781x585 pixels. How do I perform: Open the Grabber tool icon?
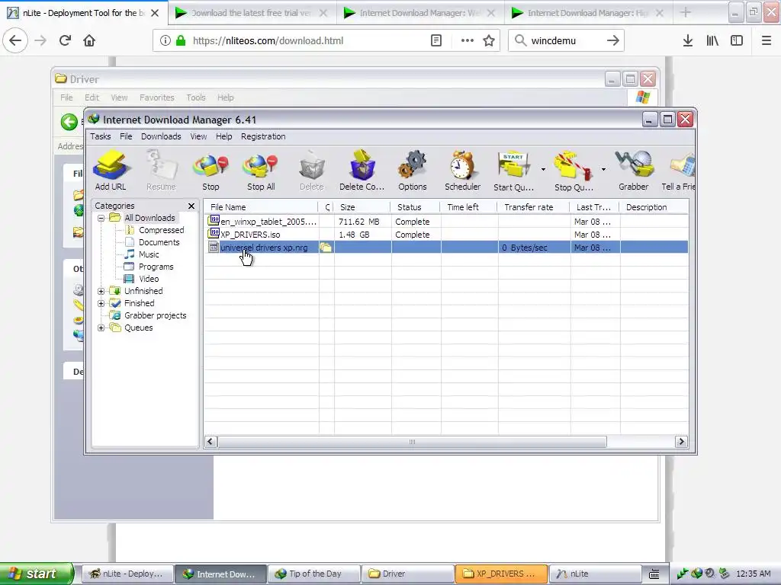tap(634, 171)
